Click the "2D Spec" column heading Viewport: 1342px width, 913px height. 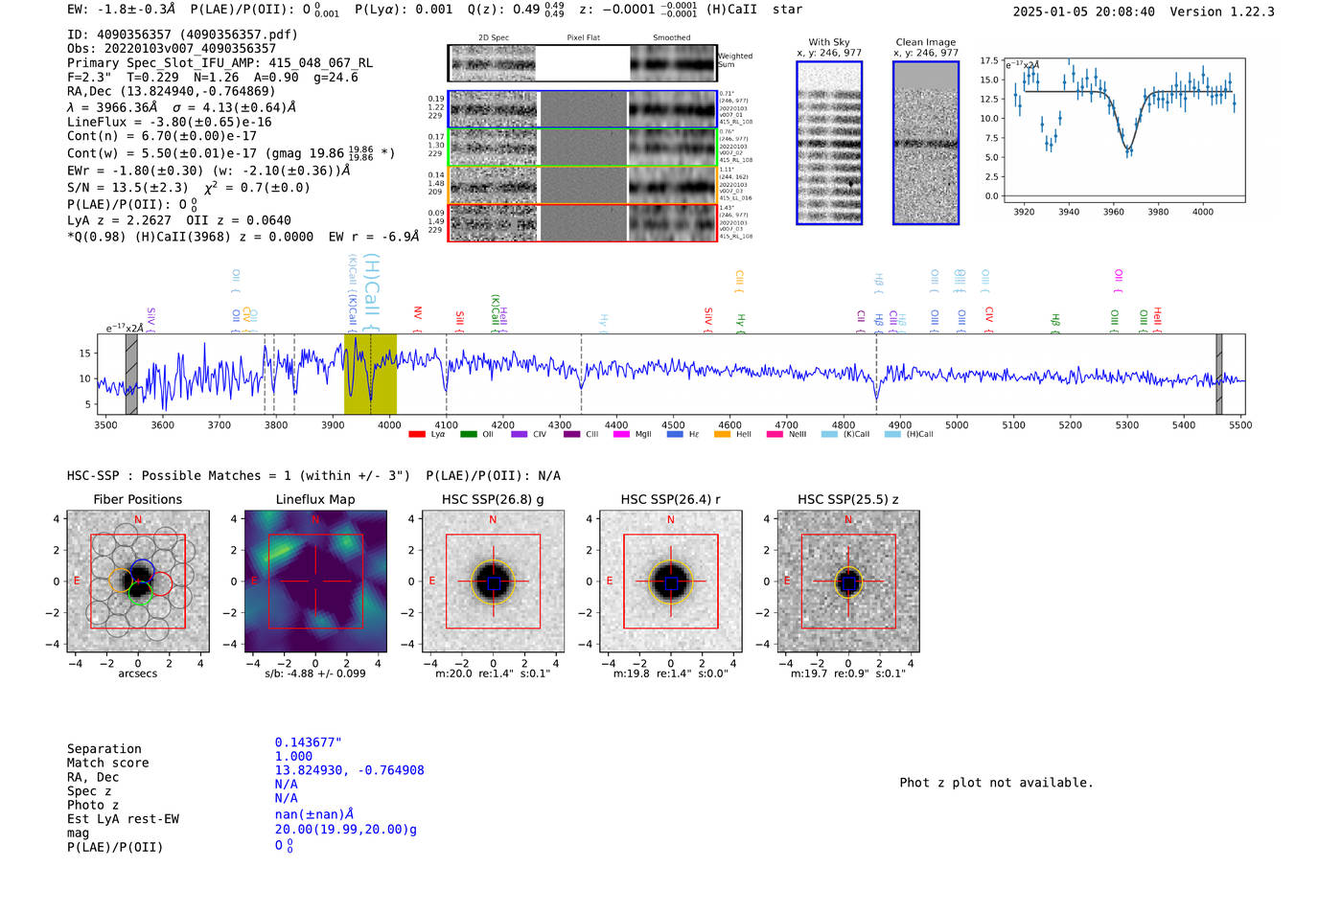[x=493, y=37]
